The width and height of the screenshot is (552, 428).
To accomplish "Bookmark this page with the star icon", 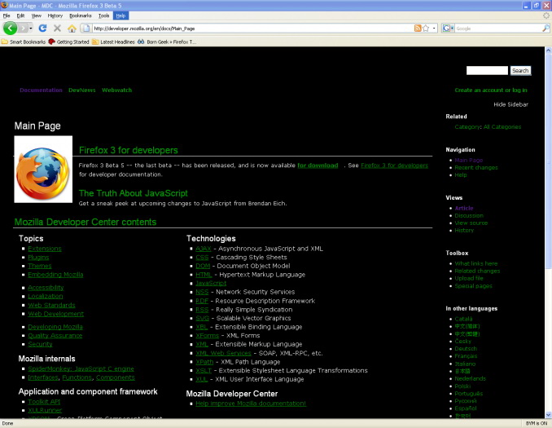I will tap(426, 29).
